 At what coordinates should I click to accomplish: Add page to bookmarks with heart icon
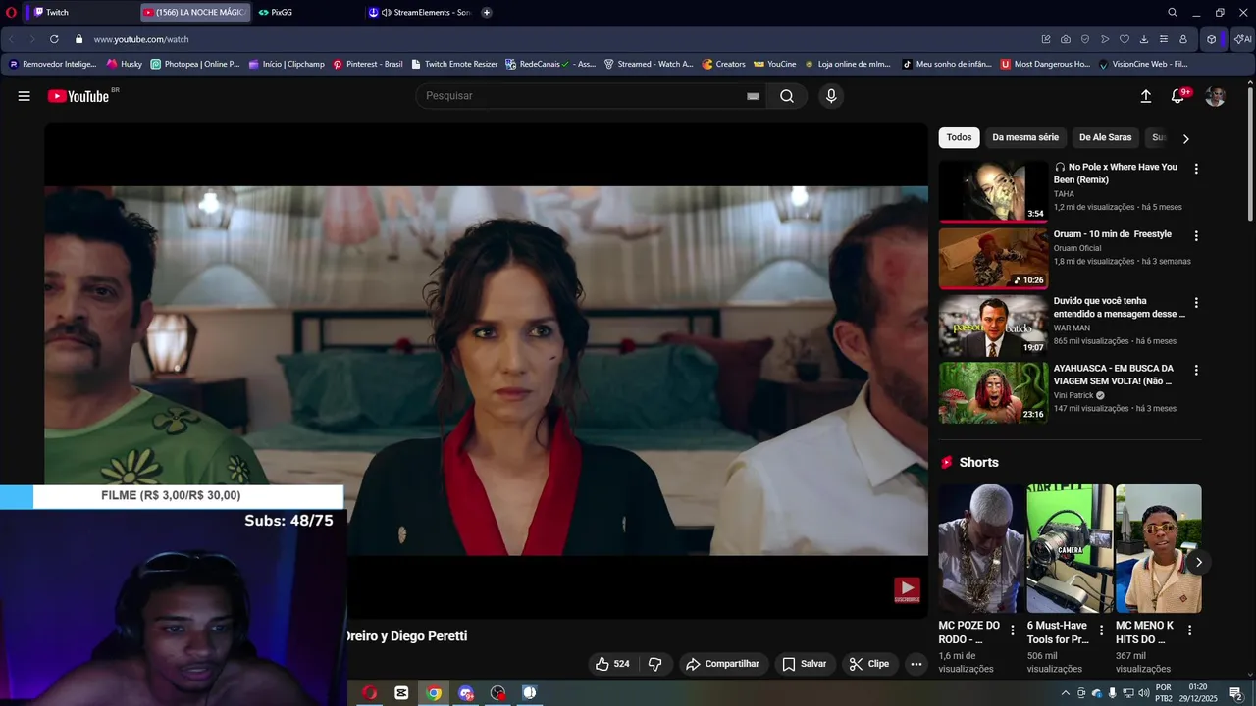tap(1125, 39)
